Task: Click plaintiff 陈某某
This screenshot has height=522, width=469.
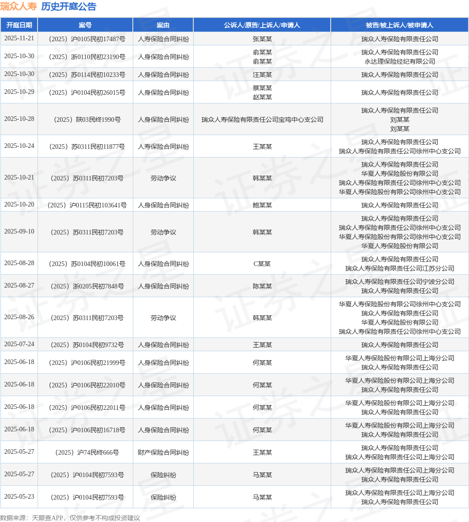Action: (x=262, y=286)
